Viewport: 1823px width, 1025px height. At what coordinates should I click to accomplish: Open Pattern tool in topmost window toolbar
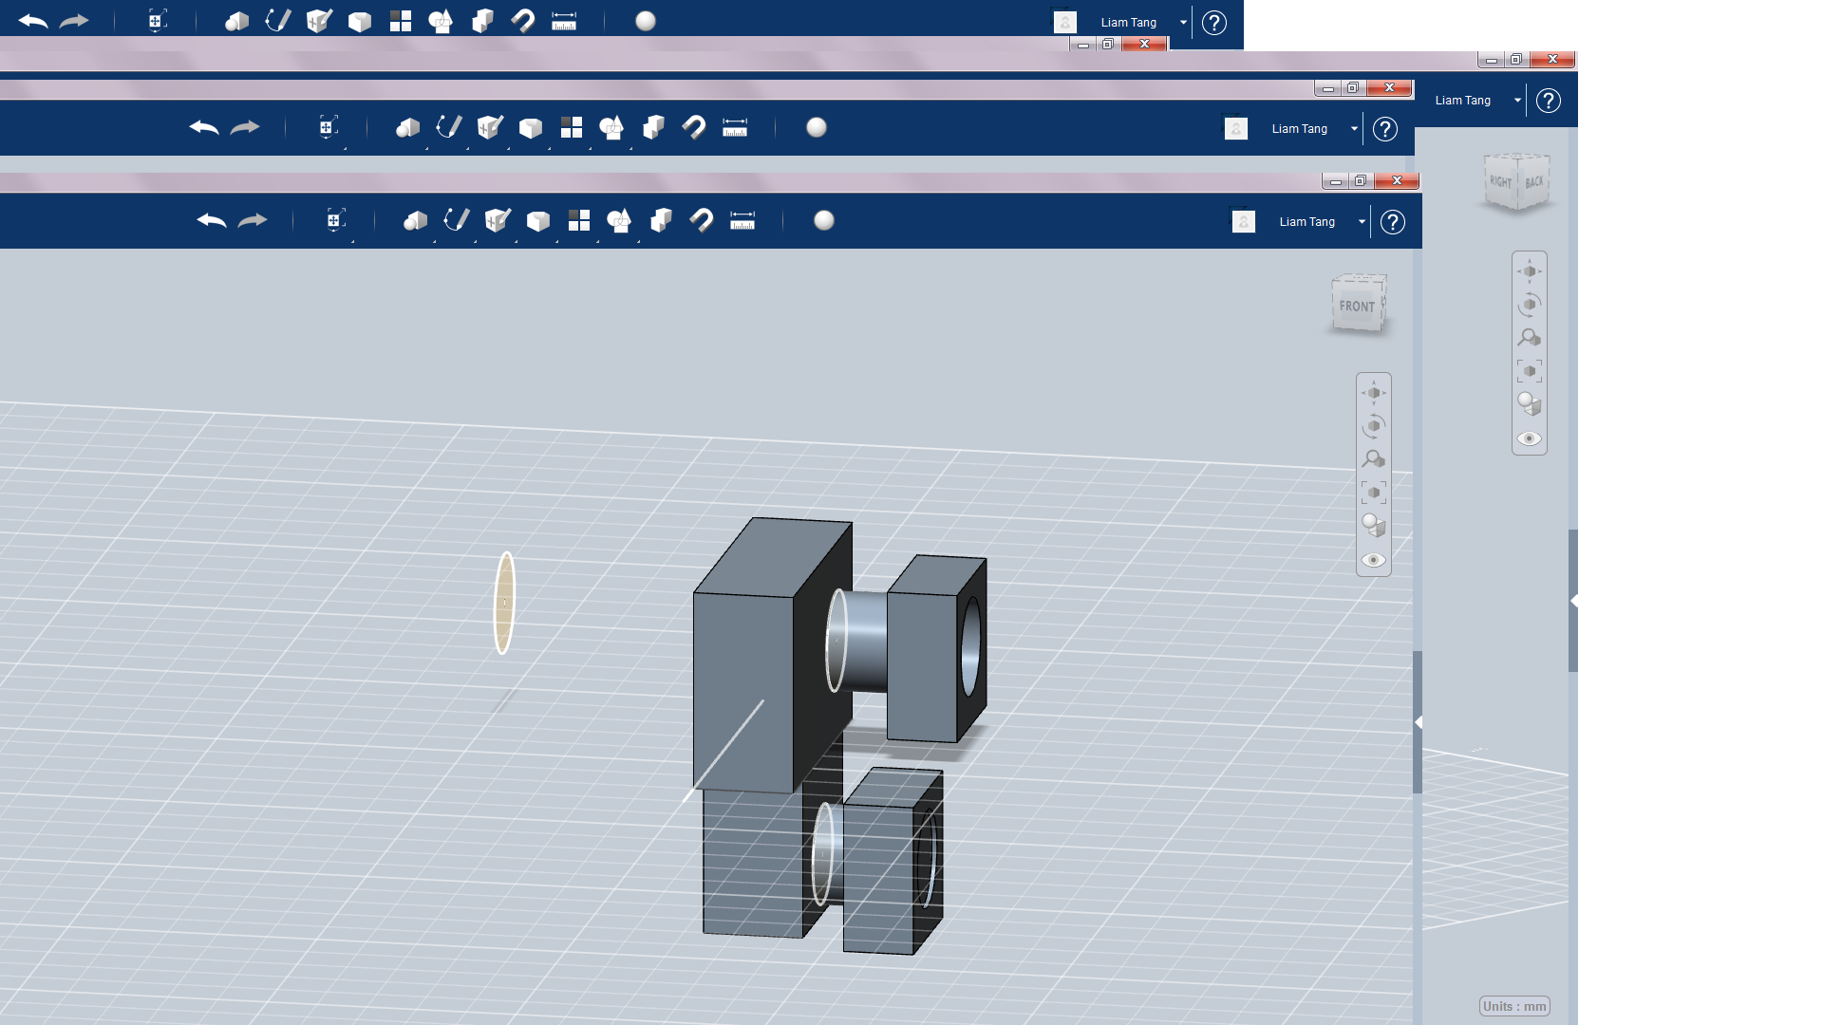pyautogui.click(x=401, y=21)
